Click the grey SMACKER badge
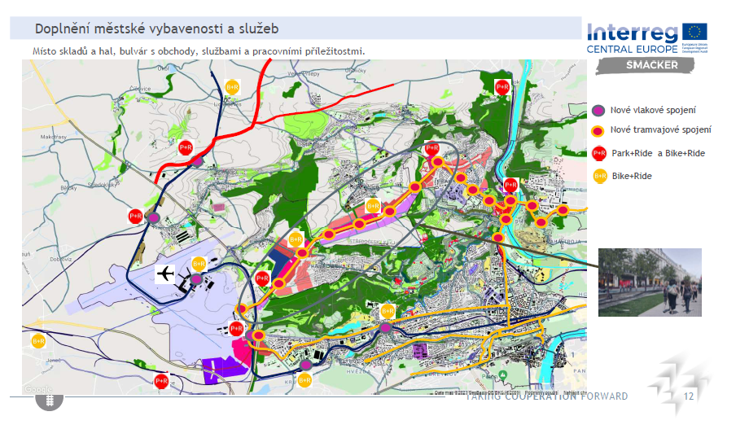The height and width of the screenshot is (438, 749). pos(646,65)
